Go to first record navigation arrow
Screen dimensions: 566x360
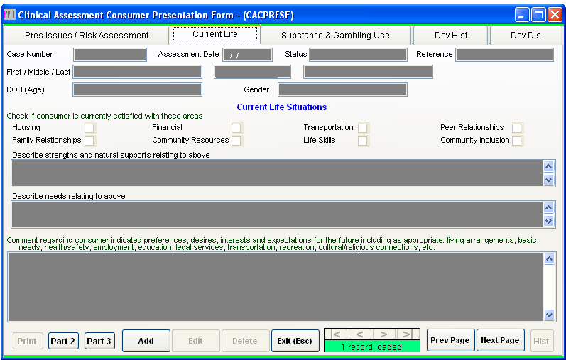click(337, 334)
